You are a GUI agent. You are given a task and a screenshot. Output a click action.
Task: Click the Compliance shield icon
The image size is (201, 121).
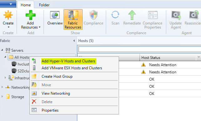pyautogui.click(x=94, y=15)
